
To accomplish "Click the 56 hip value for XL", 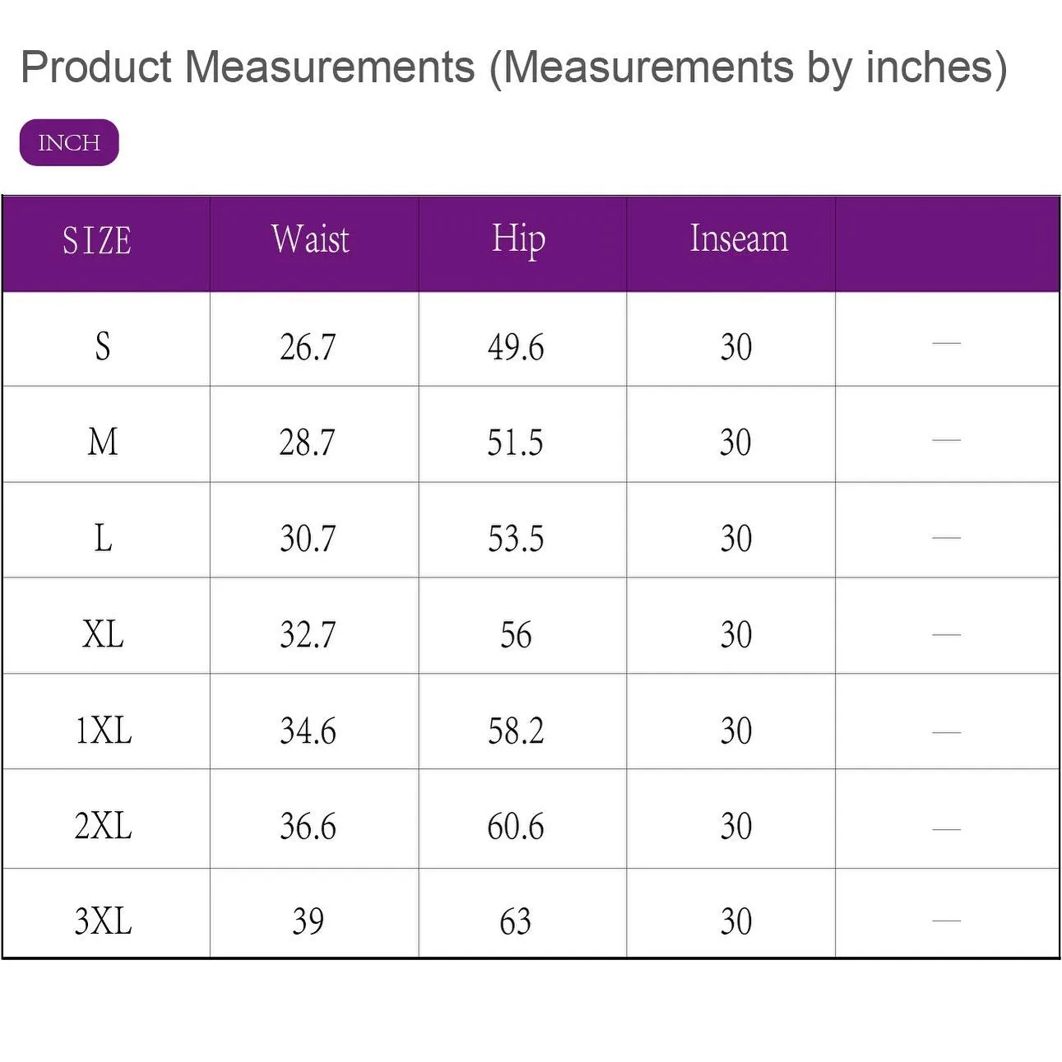I will (x=516, y=635).
